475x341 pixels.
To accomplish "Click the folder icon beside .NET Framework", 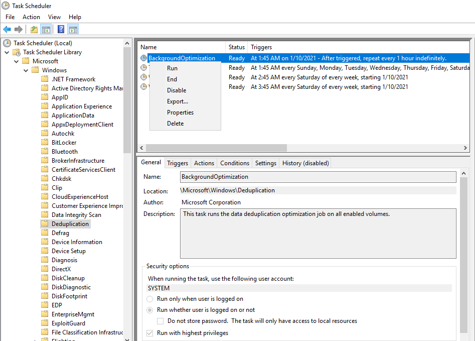I will click(x=45, y=79).
